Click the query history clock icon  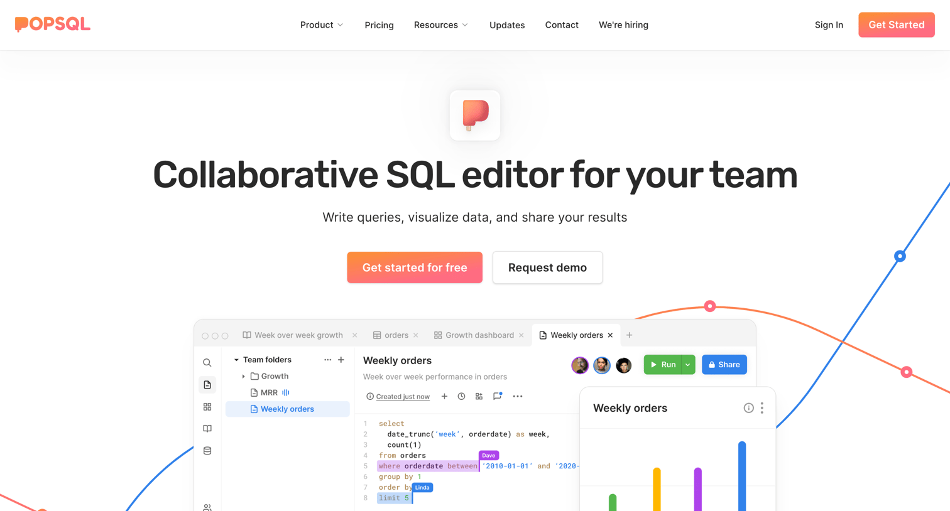click(461, 396)
